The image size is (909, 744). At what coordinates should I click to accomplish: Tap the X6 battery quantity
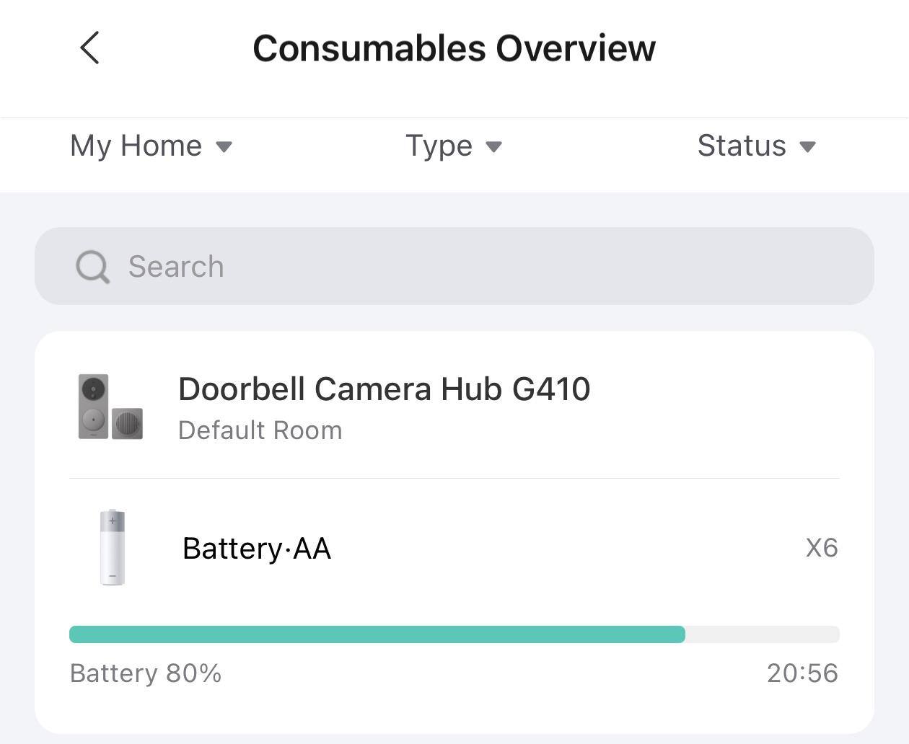822,548
